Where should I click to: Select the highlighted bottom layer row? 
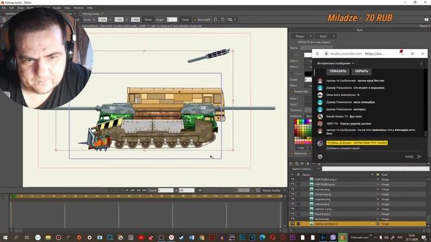pos(358,224)
